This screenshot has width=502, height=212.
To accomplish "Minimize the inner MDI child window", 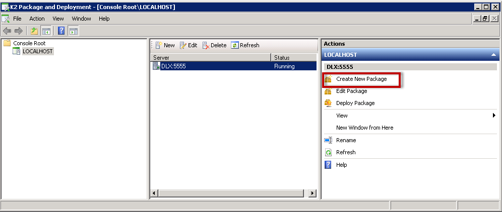I will [x=477, y=19].
